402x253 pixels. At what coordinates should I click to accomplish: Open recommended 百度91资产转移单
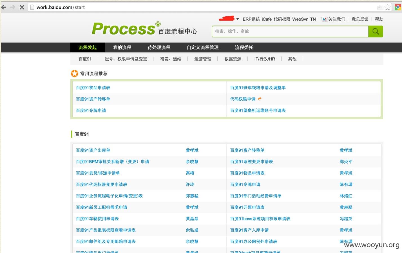(x=93, y=99)
